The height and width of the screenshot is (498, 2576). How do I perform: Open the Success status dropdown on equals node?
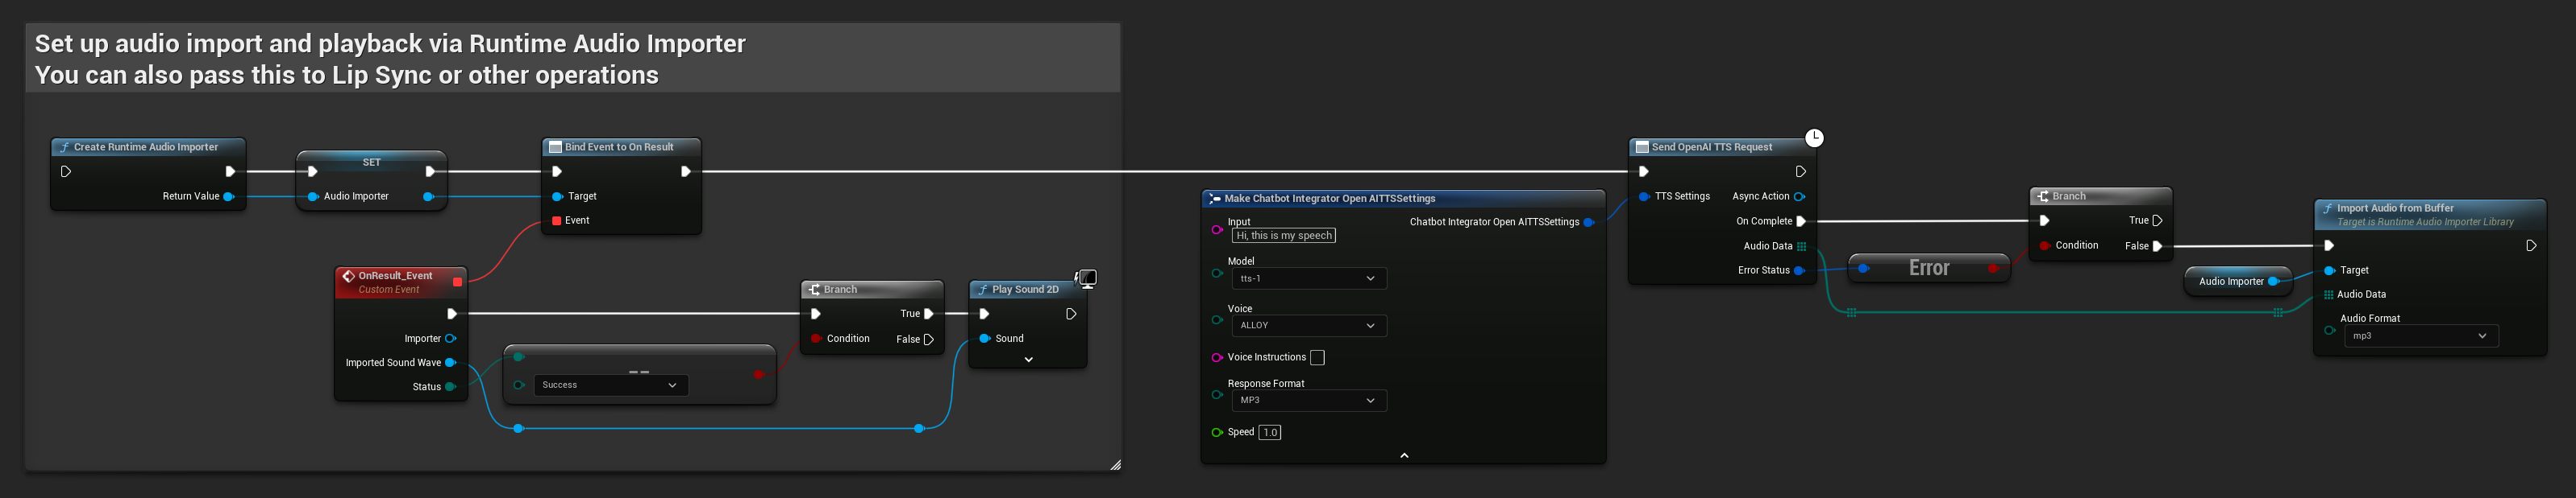610,385
